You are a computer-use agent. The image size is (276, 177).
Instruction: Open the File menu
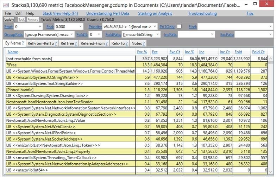8,13
